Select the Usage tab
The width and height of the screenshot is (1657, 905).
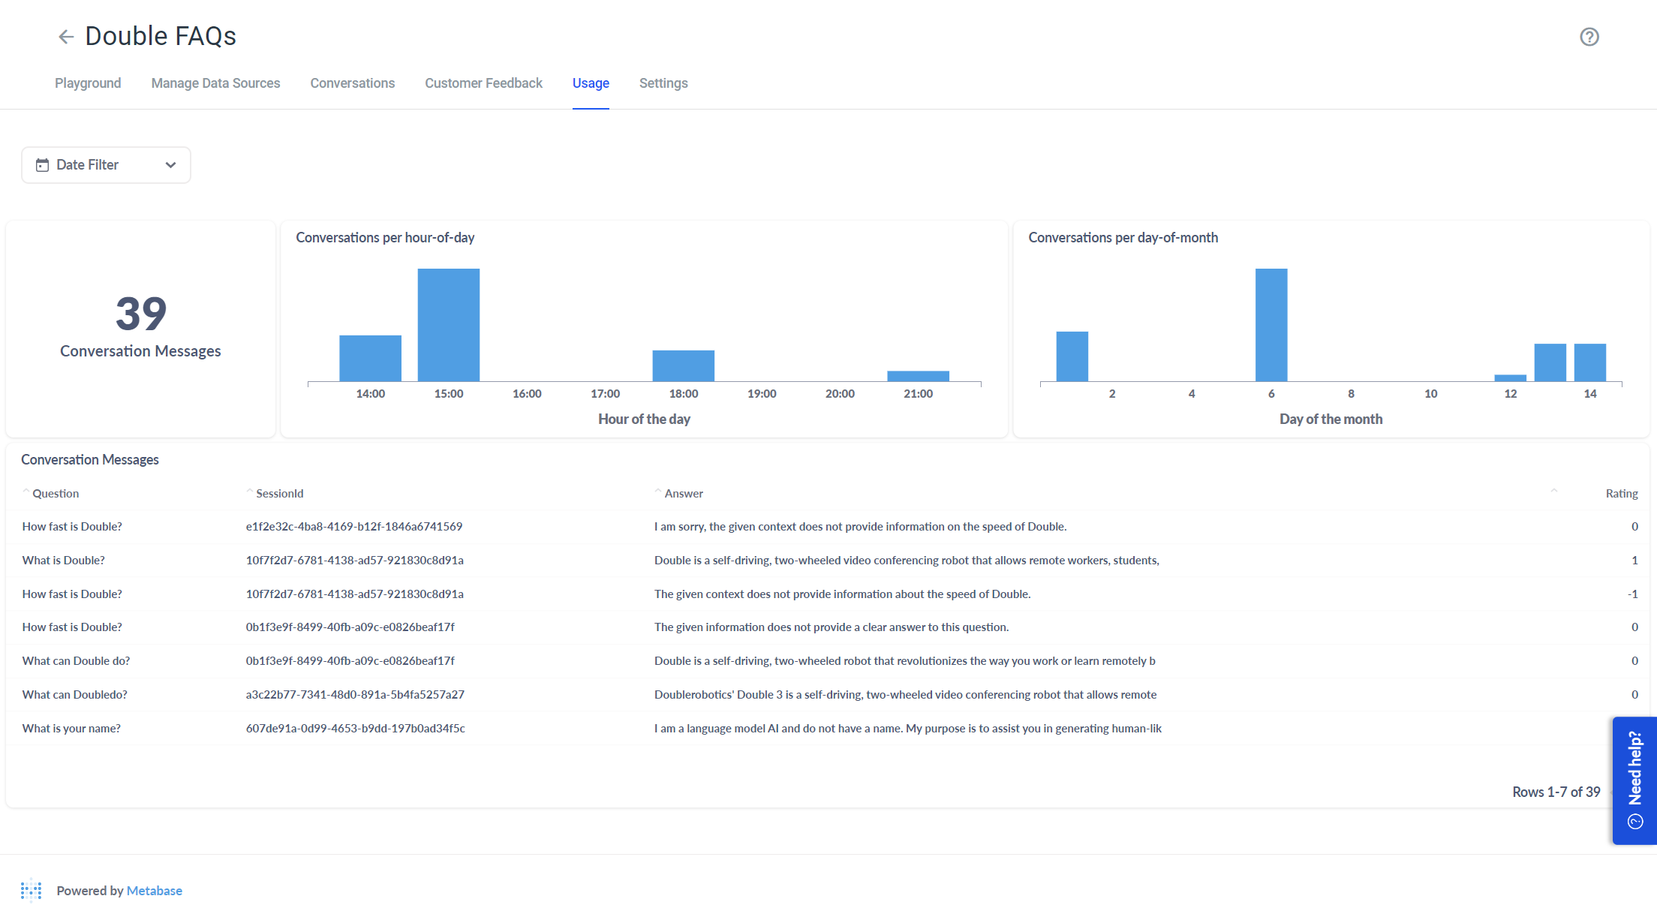click(x=591, y=83)
